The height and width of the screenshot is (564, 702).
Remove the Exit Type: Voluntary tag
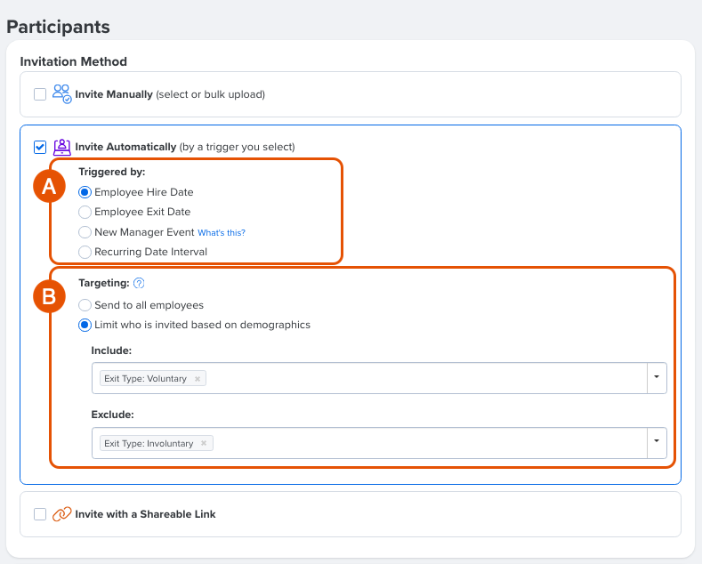[x=198, y=378]
